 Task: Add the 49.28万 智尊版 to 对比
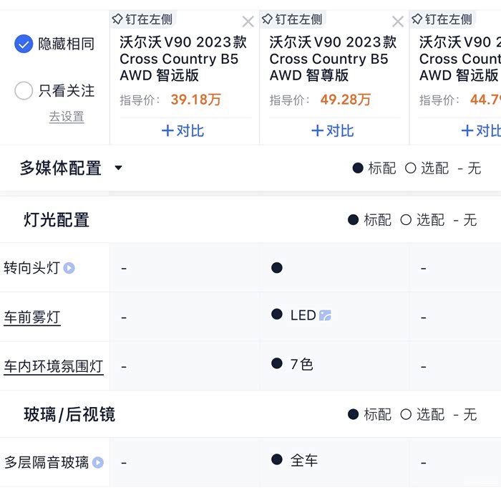(333, 130)
